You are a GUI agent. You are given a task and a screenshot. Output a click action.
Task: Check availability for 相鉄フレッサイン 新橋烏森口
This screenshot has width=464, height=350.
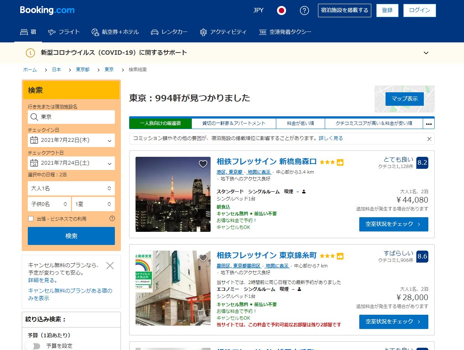click(x=393, y=224)
